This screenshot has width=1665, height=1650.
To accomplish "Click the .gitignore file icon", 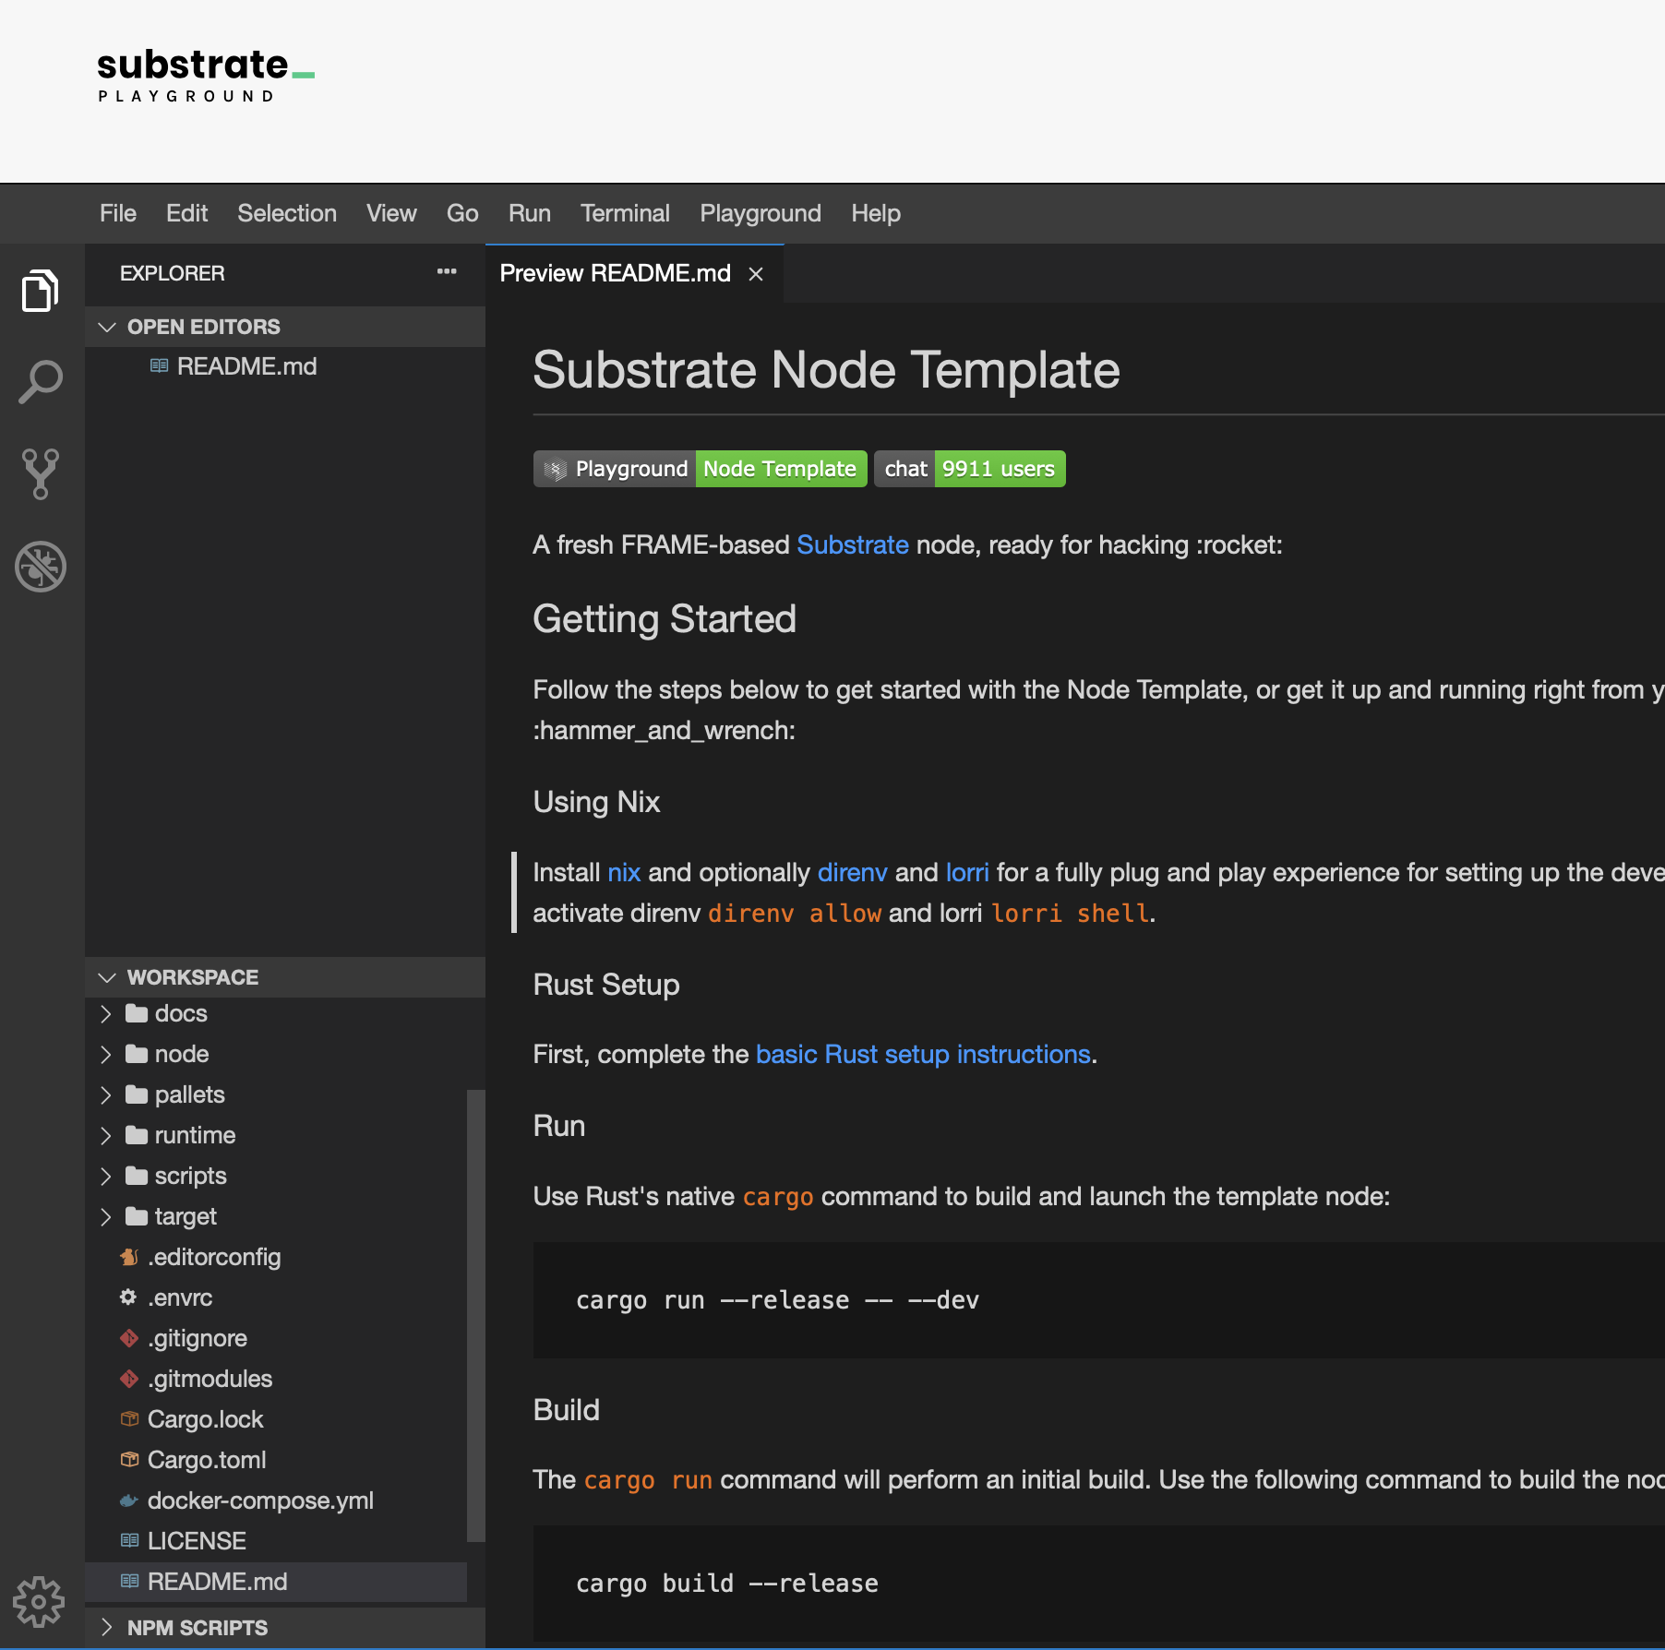I will tap(129, 1338).
